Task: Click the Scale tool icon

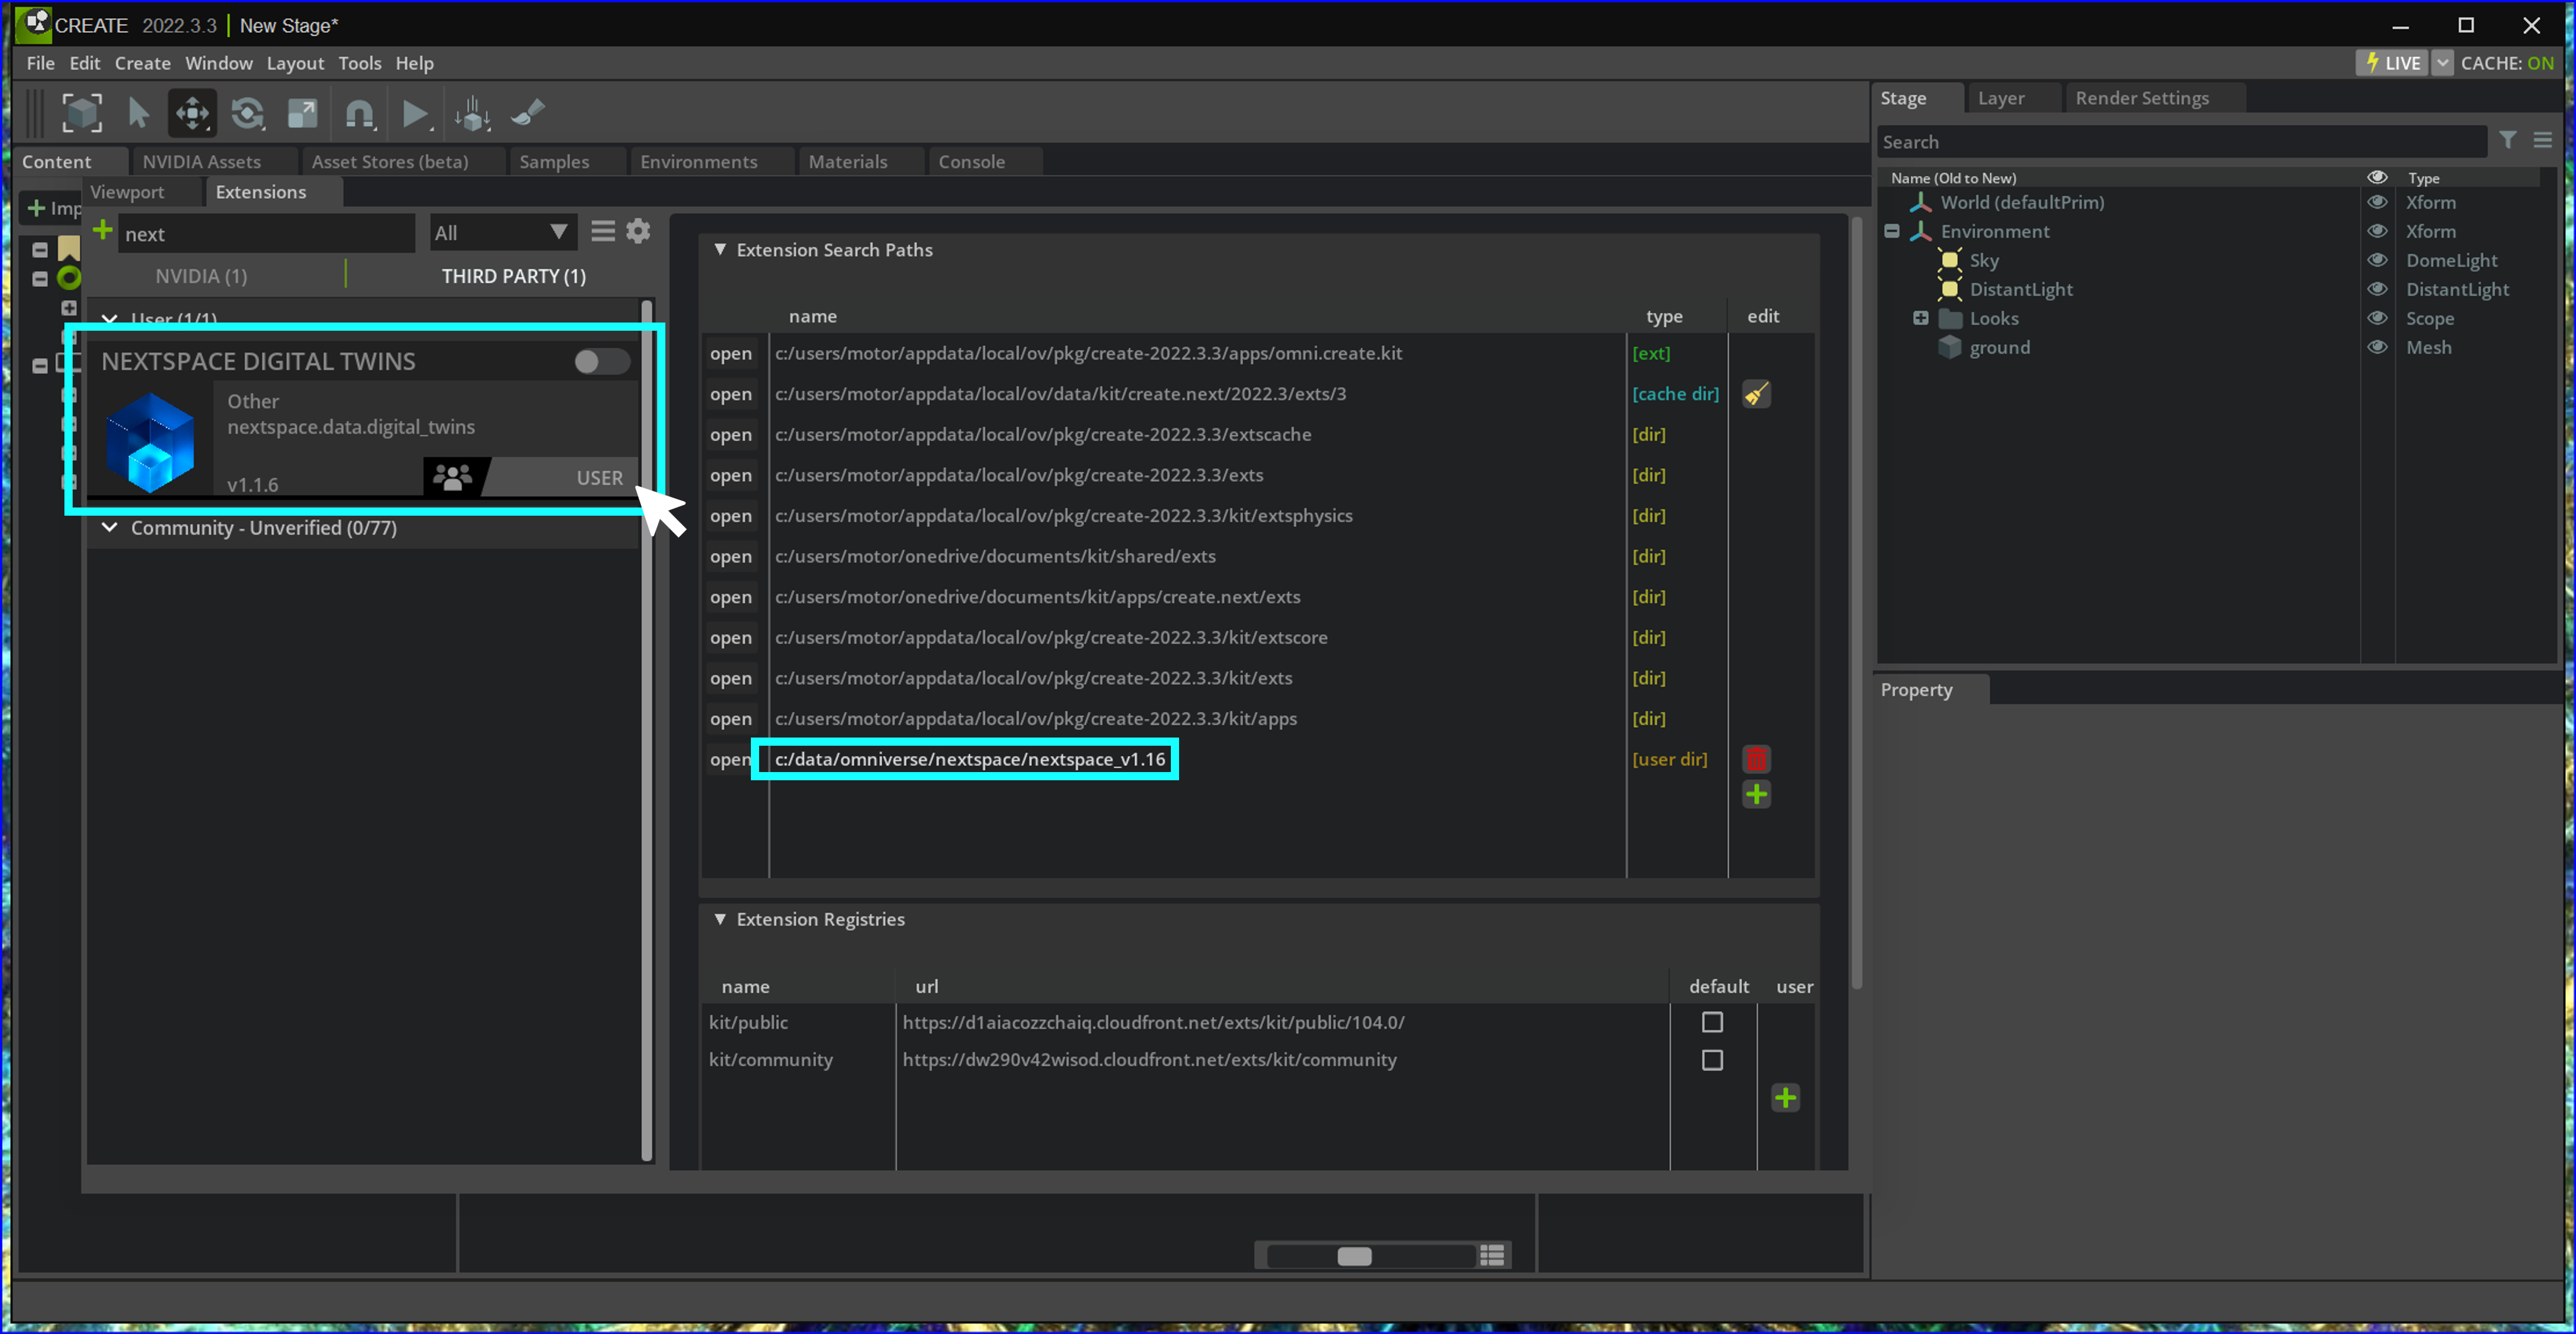Action: pyautogui.click(x=302, y=113)
